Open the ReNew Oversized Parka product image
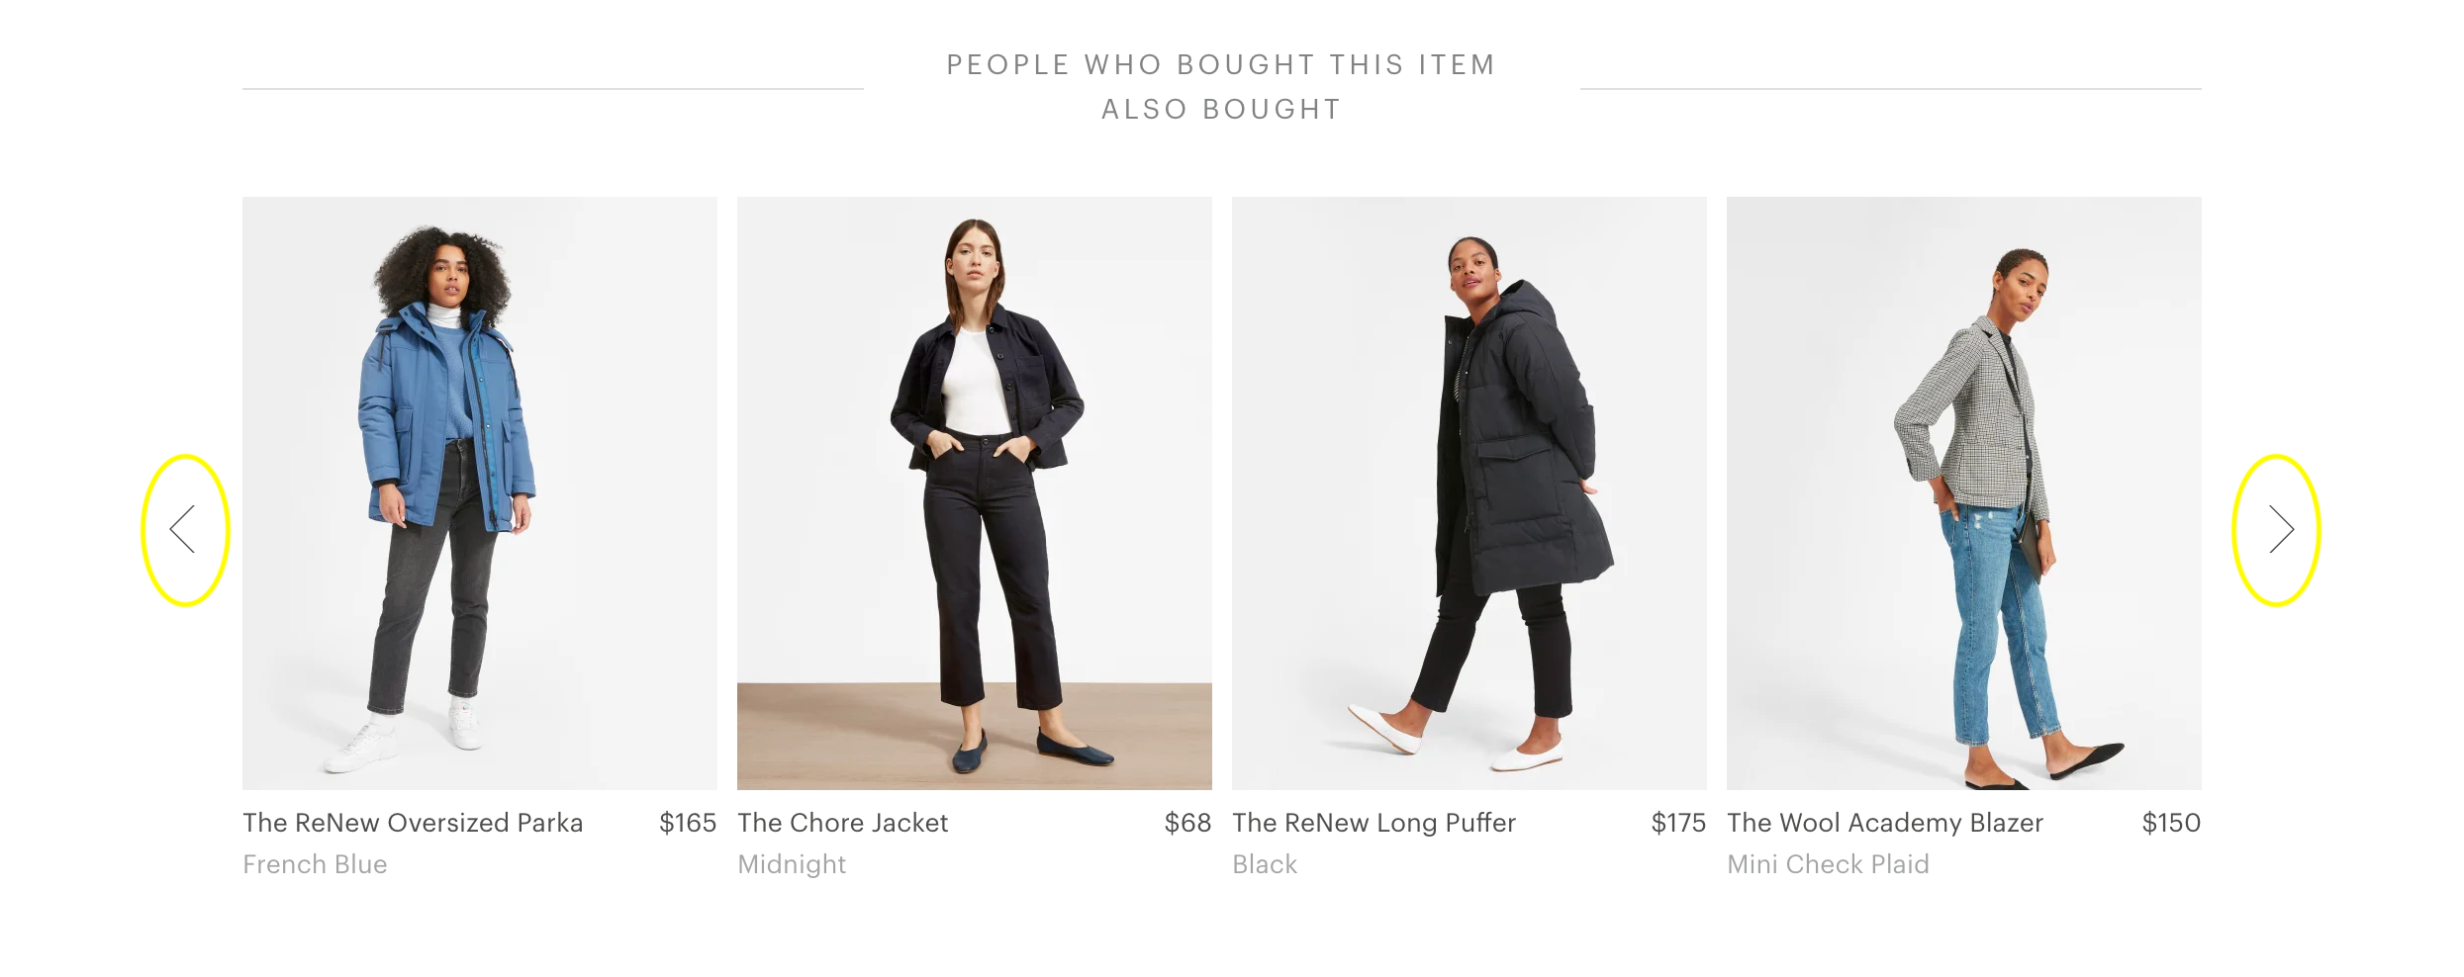 pos(480,492)
